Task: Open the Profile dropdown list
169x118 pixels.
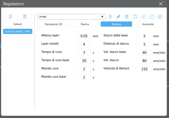Action: [x=71, y=17]
